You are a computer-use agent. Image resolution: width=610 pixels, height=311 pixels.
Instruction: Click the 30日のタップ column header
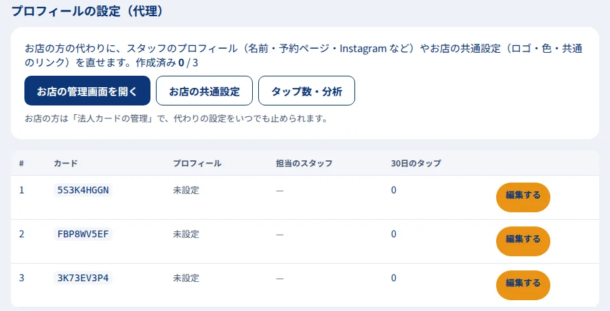click(x=416, y=164)
